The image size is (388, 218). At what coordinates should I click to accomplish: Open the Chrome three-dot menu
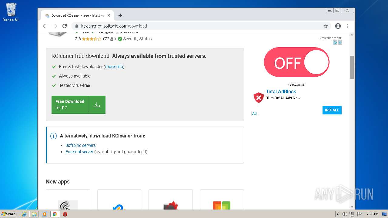click(348, 26)
